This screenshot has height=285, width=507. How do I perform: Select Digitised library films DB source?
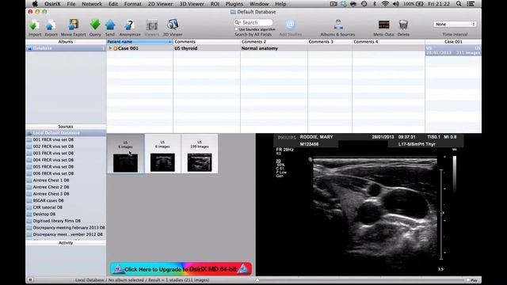point(66,221)
